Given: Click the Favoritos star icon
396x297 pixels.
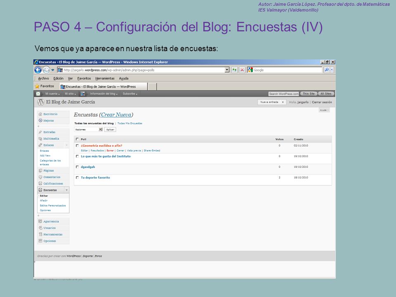Looking at the screenshot, I should click(x=38, y=86).
